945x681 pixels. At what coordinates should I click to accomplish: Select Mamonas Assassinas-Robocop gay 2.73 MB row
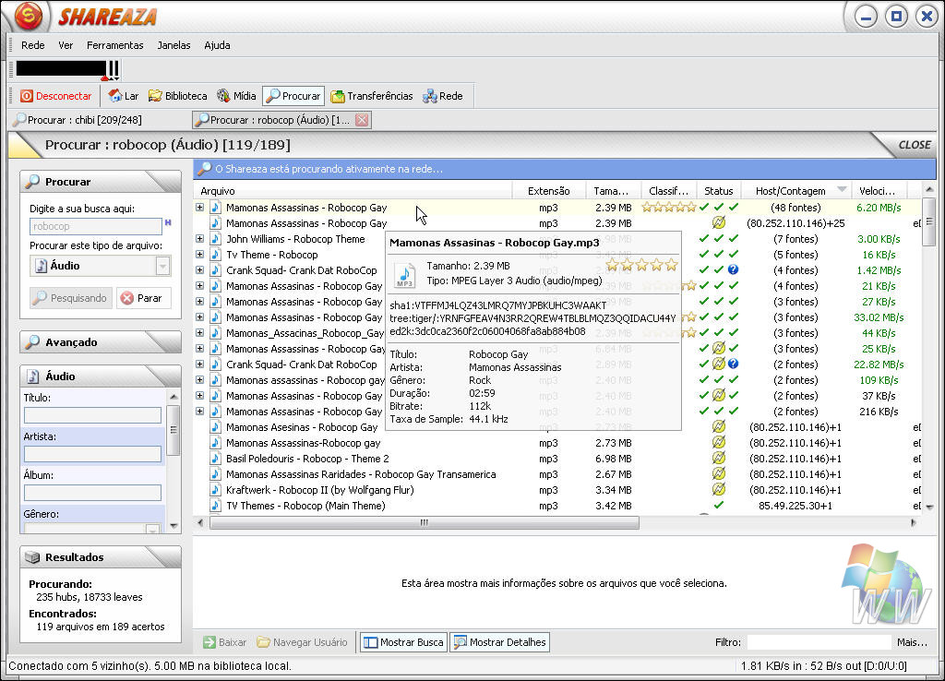[557, 443]
